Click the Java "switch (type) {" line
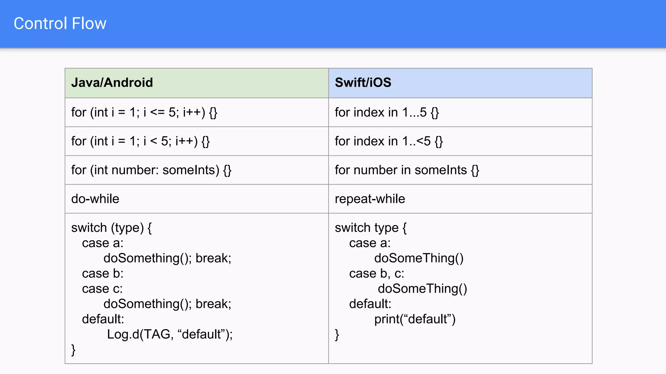 (x=111, y=228)
